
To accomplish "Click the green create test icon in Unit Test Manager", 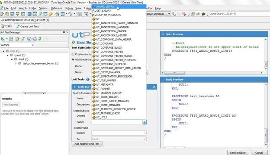I will click(x=23, y=39).
